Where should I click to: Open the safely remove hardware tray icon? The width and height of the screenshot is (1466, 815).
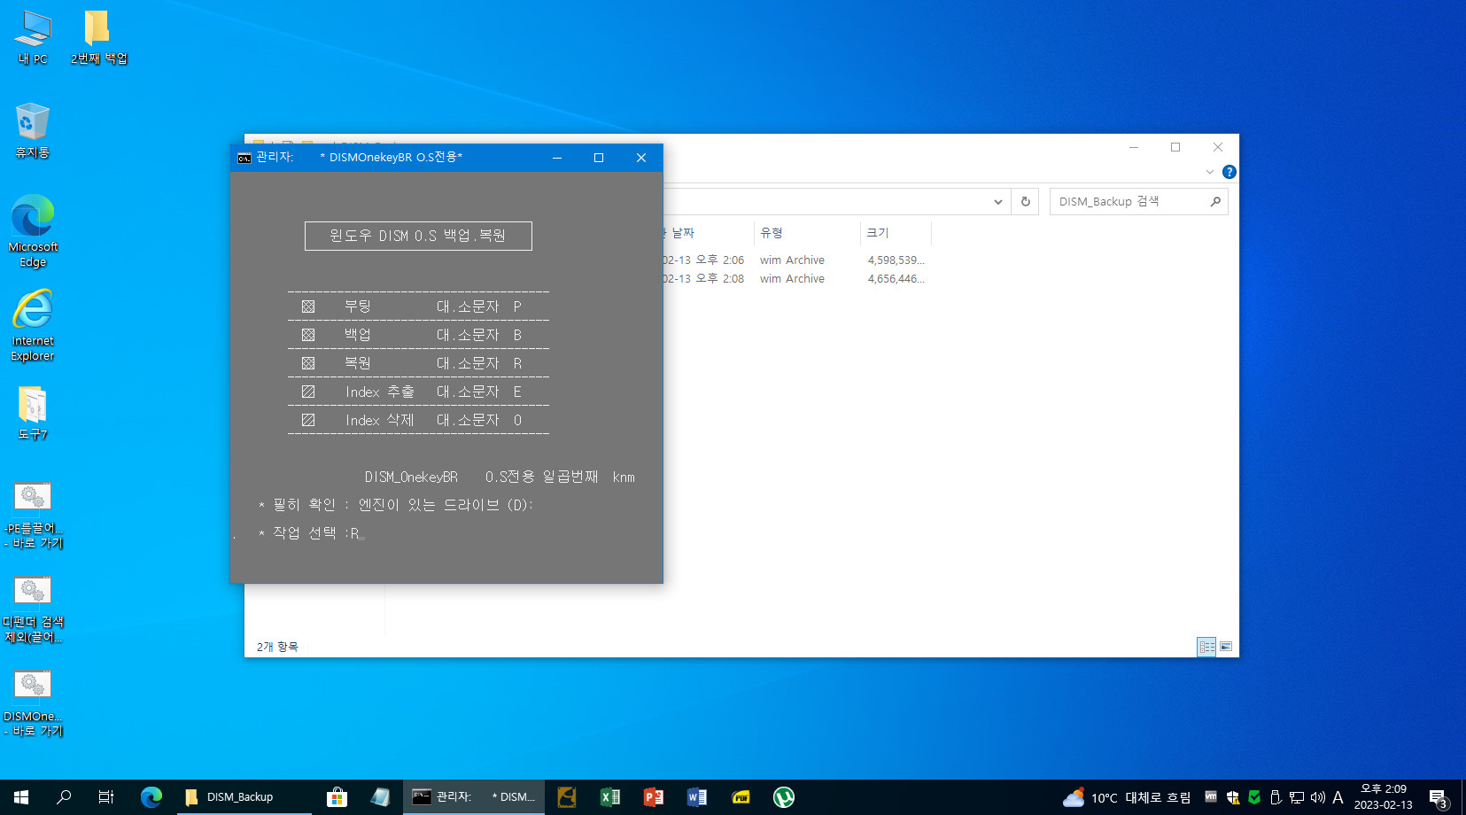point(1276,797)
